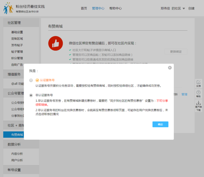Open the 帮助 help question icon
This screenshot has height=177, width=204.
[199, 94]
